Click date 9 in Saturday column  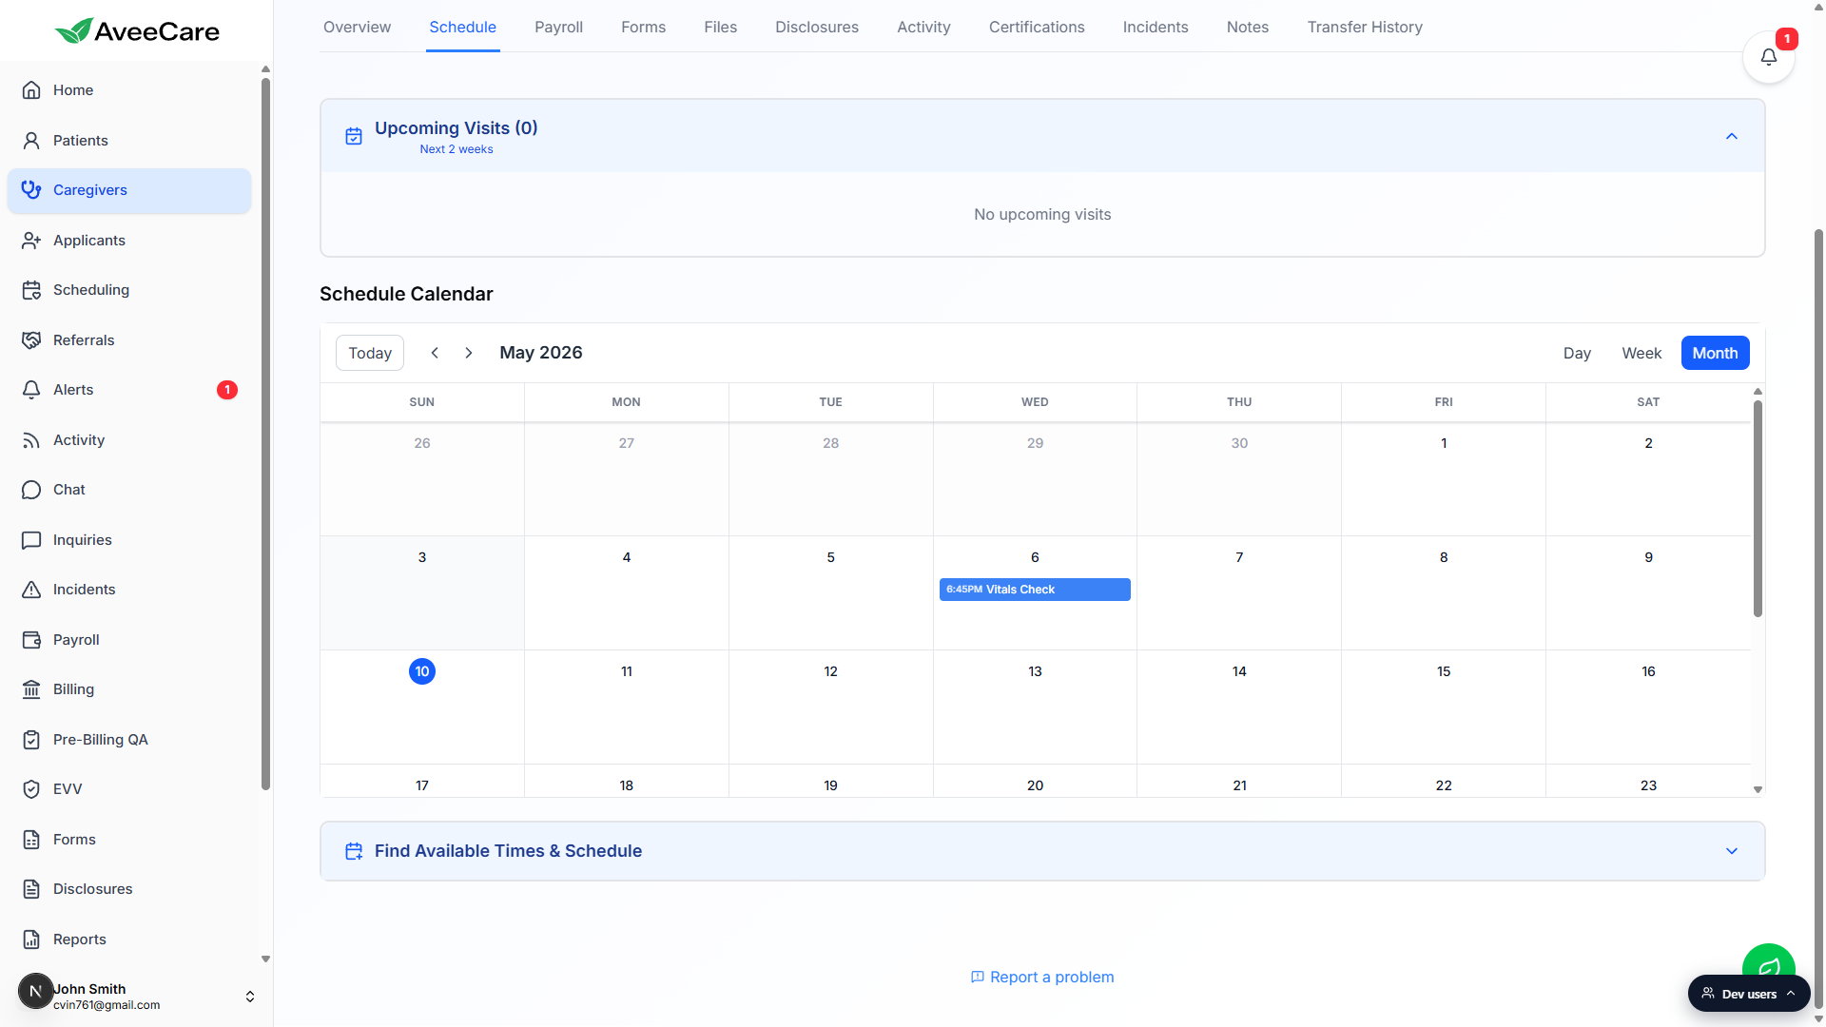[x=1648, y=557]
